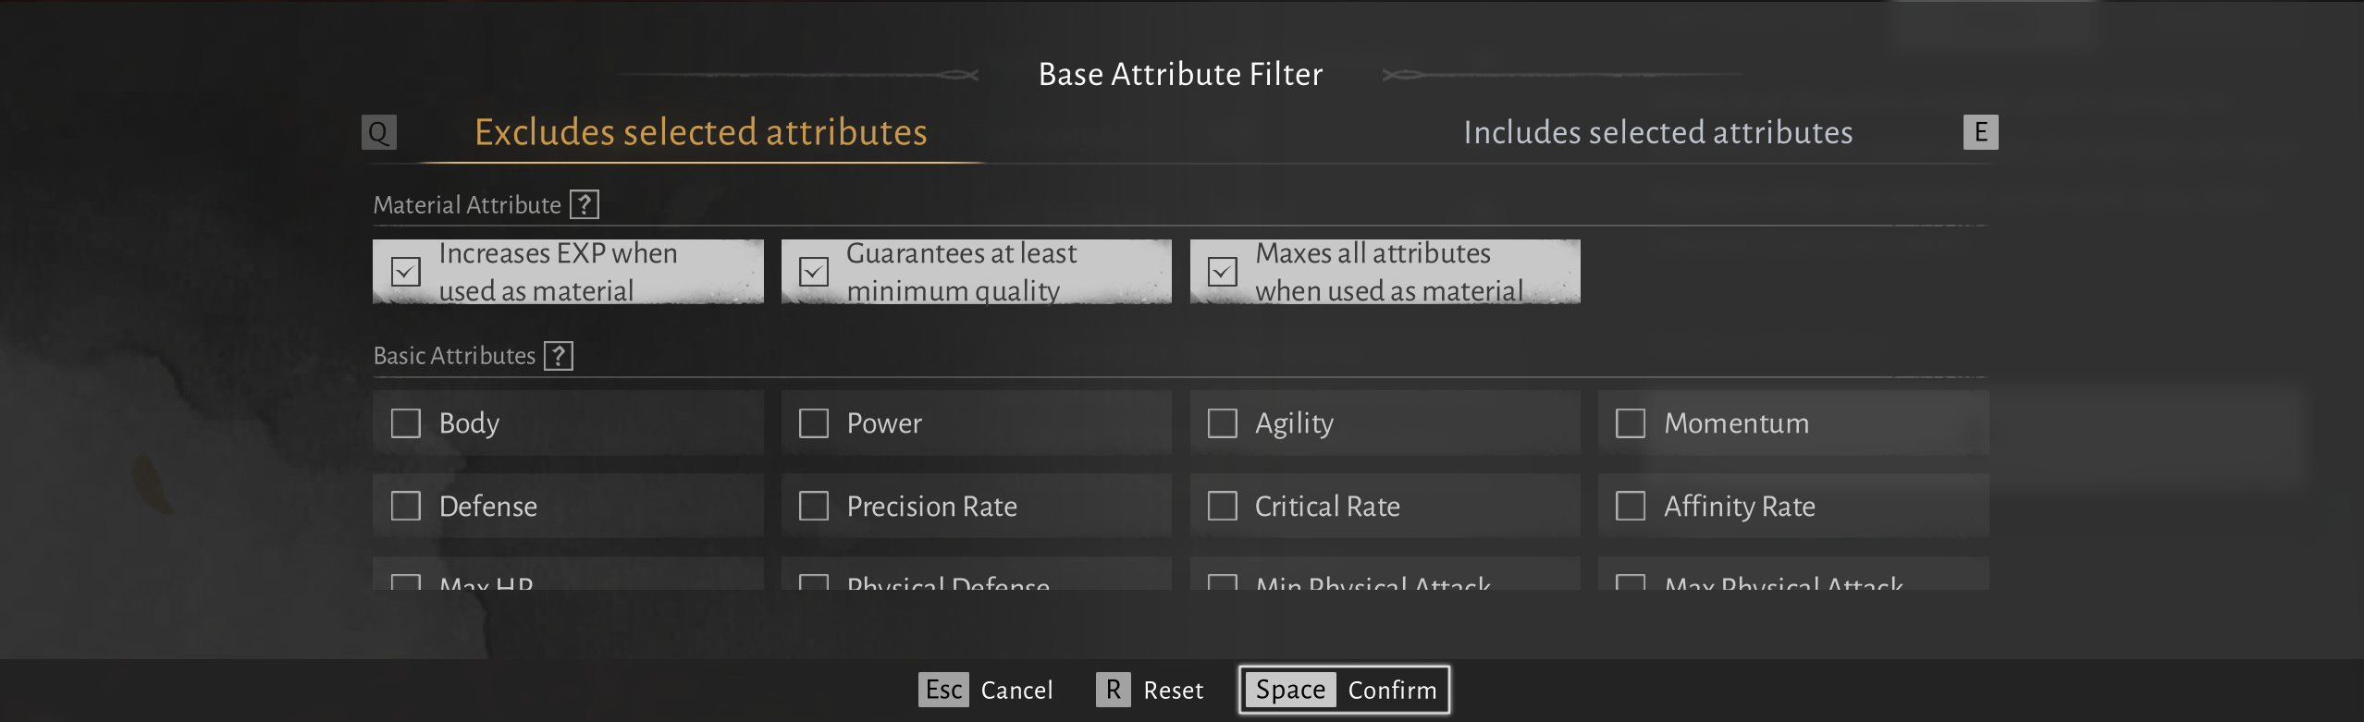2364x722 pixels.
Task: Tick the Agility checkbox
Action: [1223, 423]
